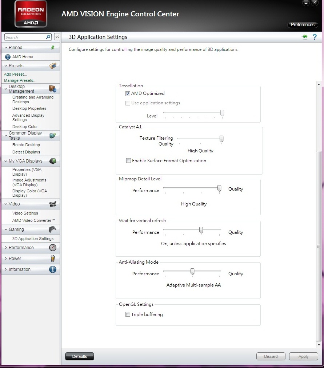Enable Triple buffering checkbox

tap(128, 315)
